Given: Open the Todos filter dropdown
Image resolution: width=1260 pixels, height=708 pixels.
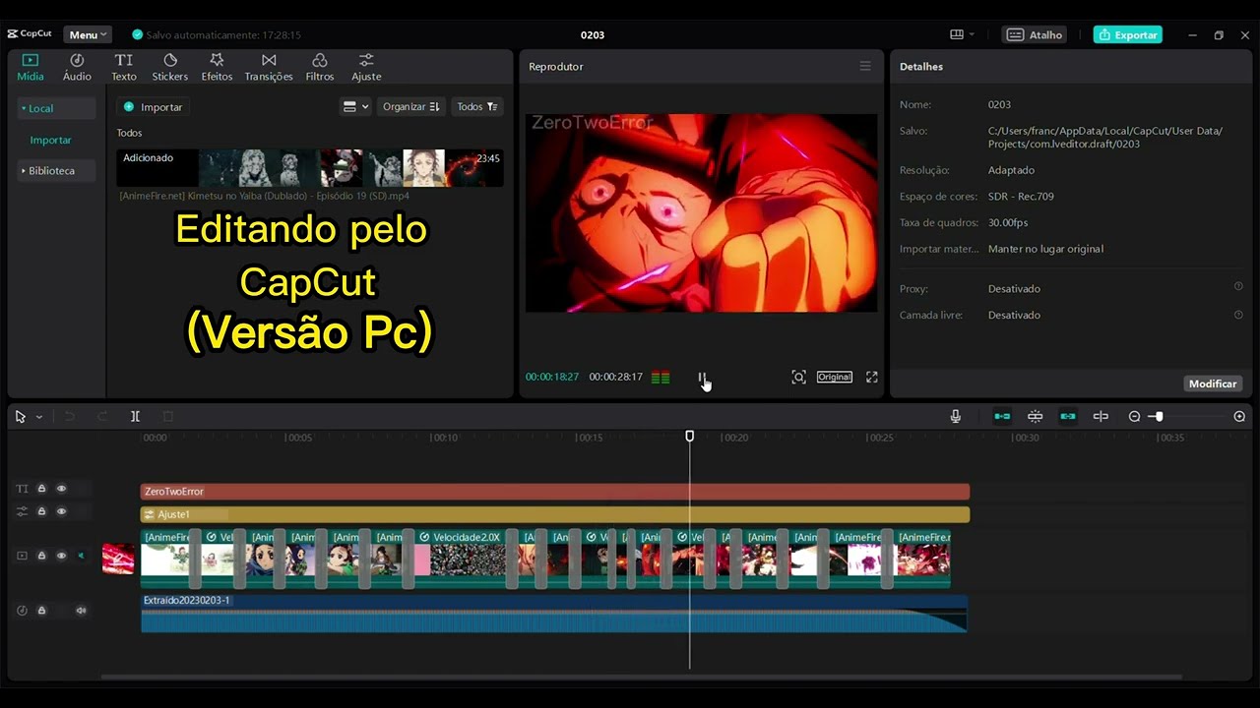Looking at the screenshot, I should 477,106.
